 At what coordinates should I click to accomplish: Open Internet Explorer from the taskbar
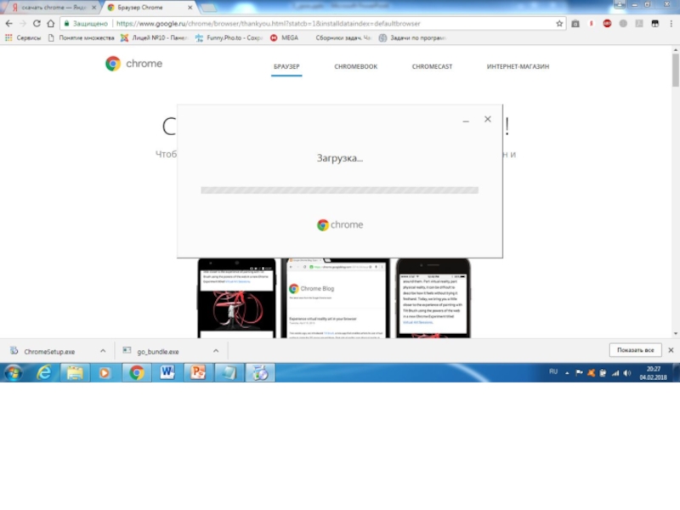click(x=44, y=372)
